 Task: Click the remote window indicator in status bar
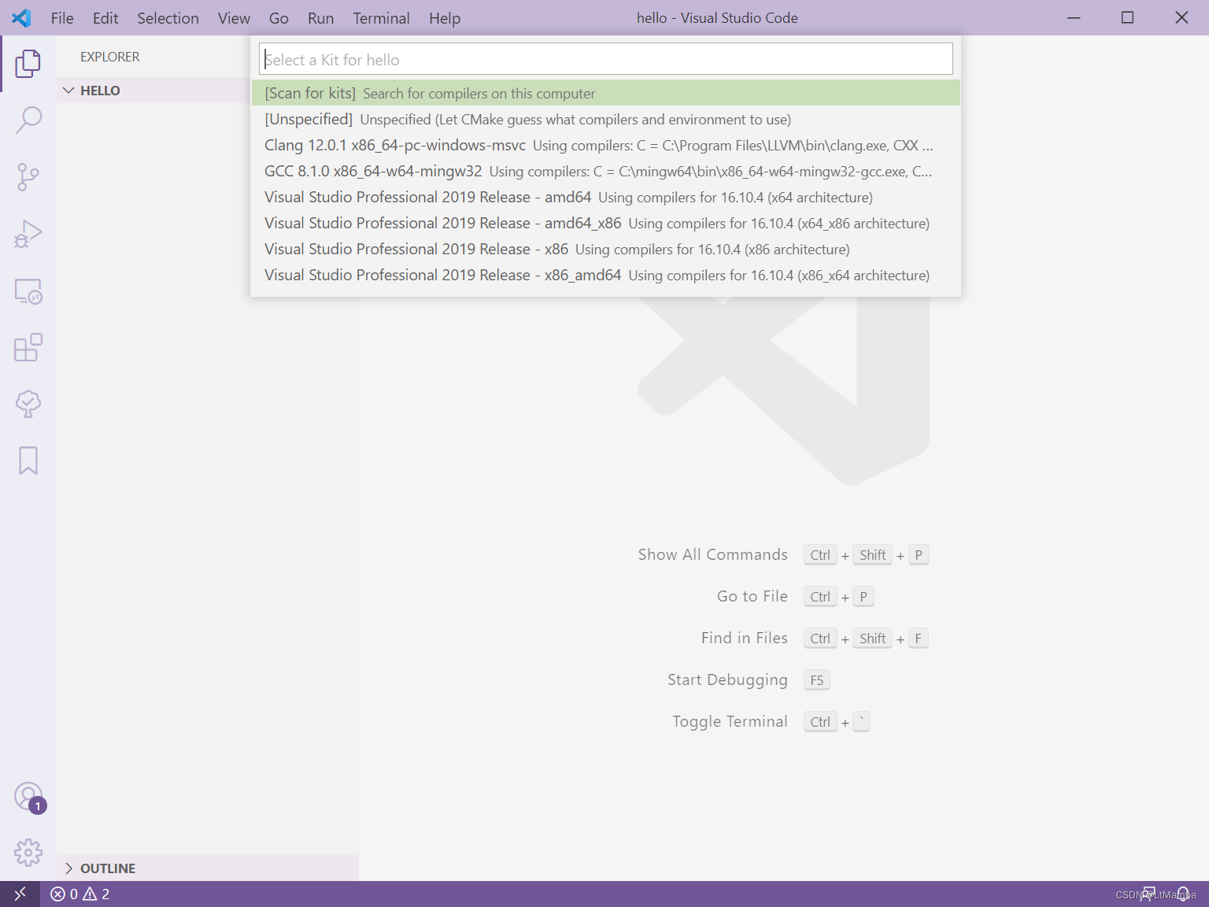[x=20, y=894]
